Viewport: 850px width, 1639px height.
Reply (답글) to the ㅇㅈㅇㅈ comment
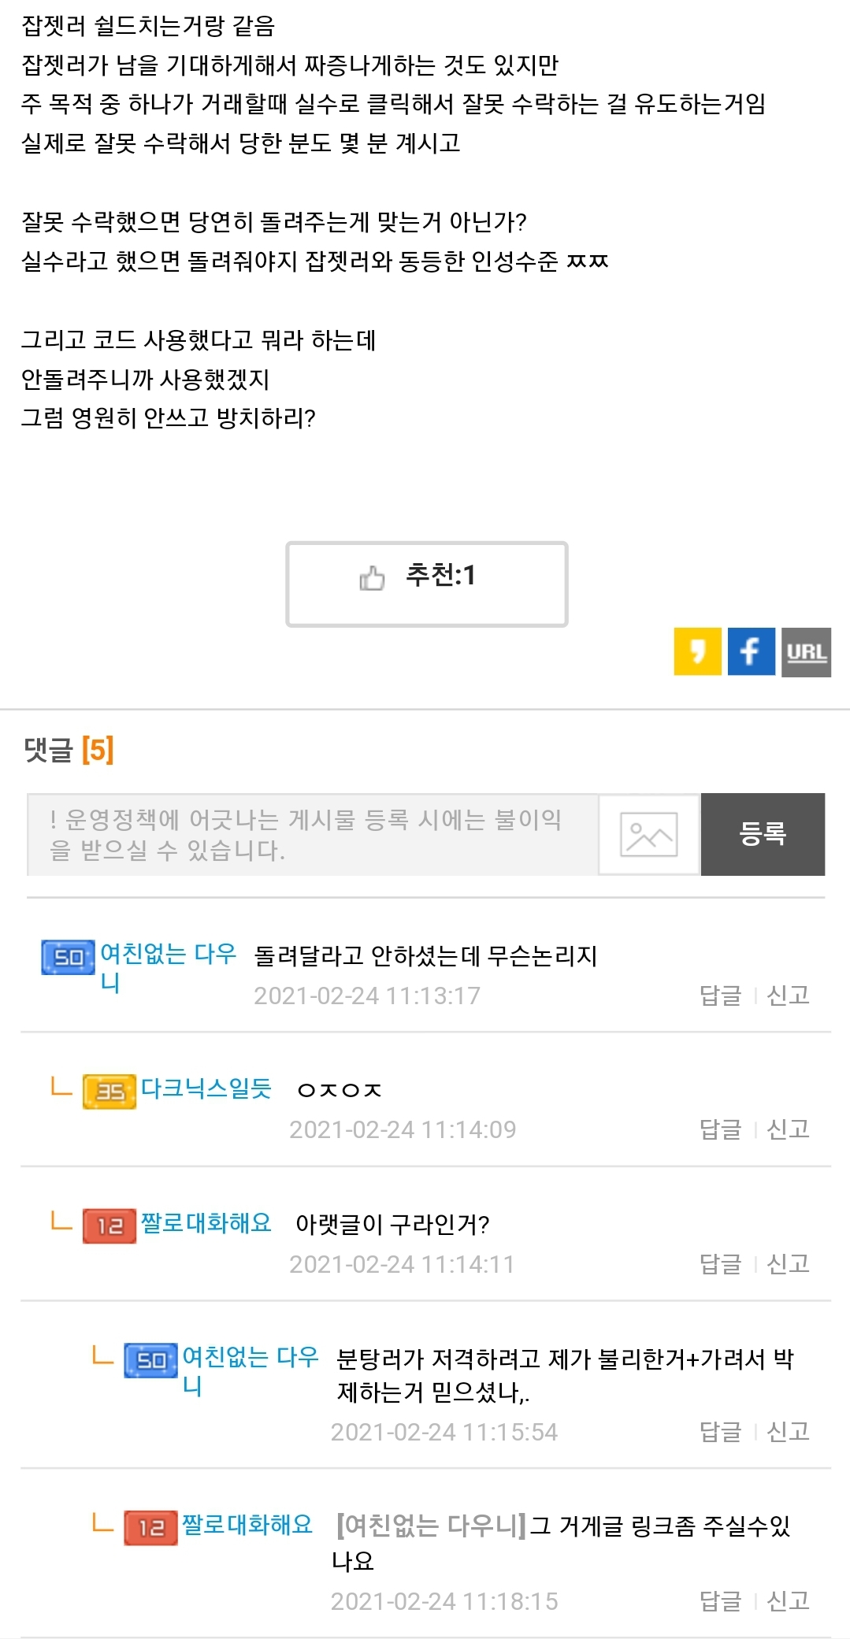(x=720, y=1129)
